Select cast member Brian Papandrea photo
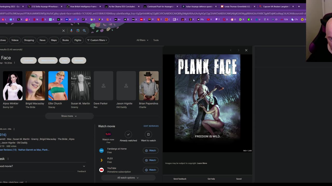 point(149,86)
